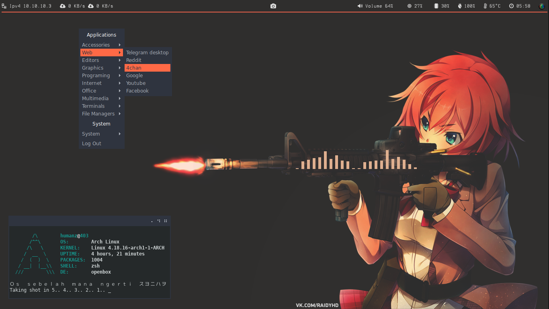Click the 'zsh' shell value

pyautogui.click(x=96, y=266)
